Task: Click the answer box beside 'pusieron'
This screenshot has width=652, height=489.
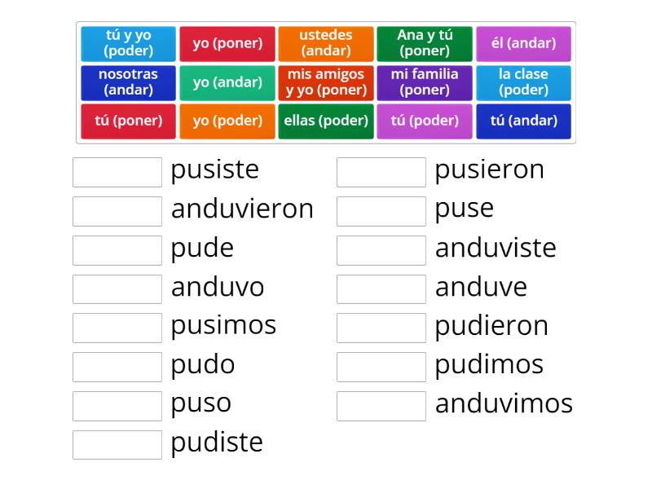Action: 381,171
